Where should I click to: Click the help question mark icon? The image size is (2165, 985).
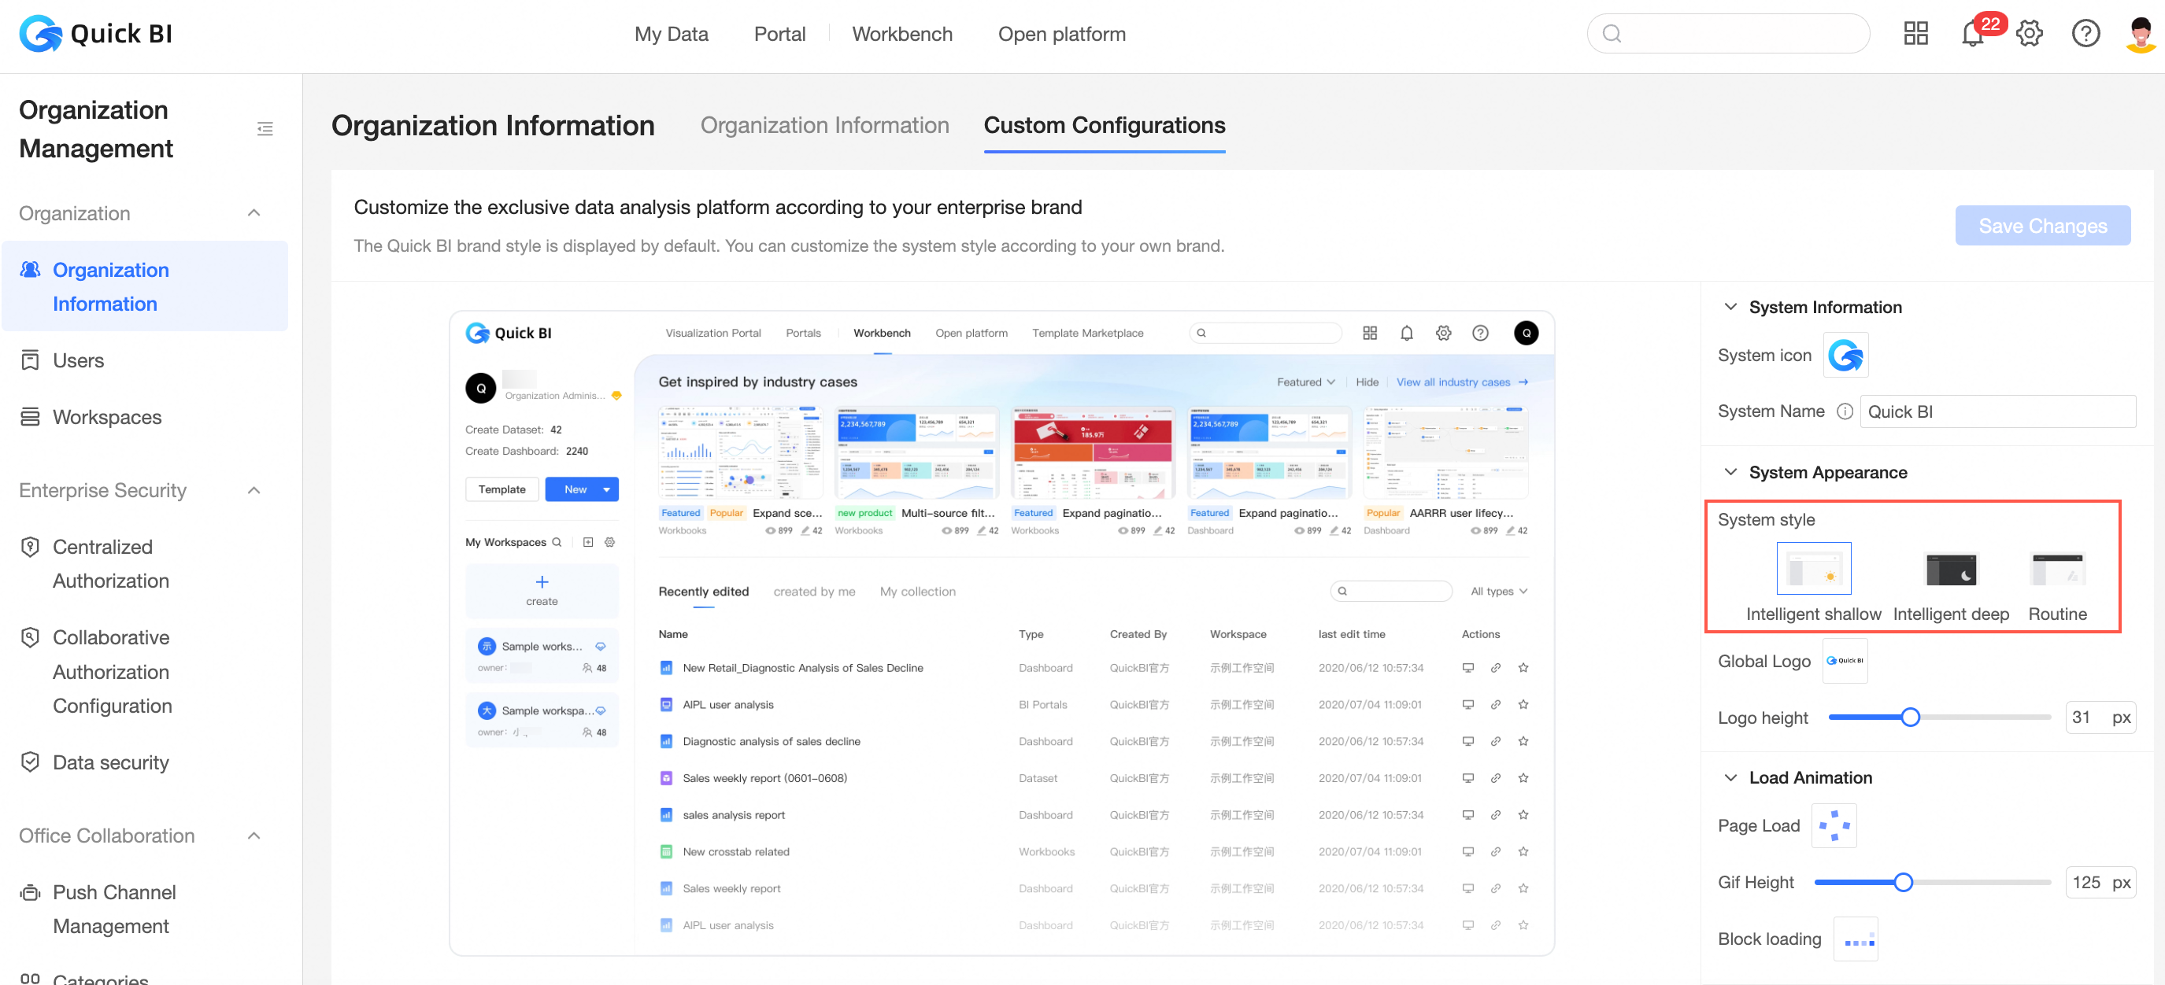tap(2085, 35)
